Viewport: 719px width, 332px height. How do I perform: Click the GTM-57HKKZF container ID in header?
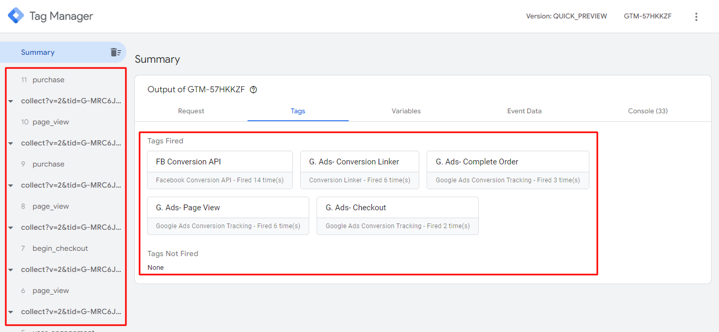click(648, 16)
